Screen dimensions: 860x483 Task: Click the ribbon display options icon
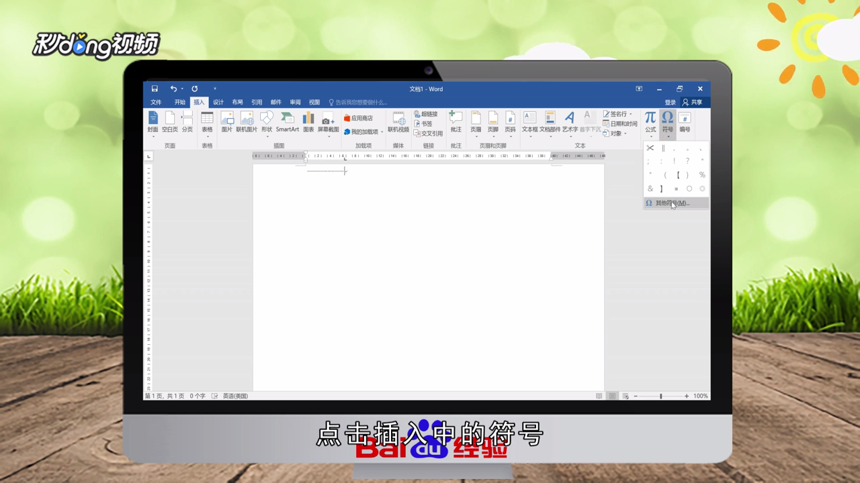(640, 89)
